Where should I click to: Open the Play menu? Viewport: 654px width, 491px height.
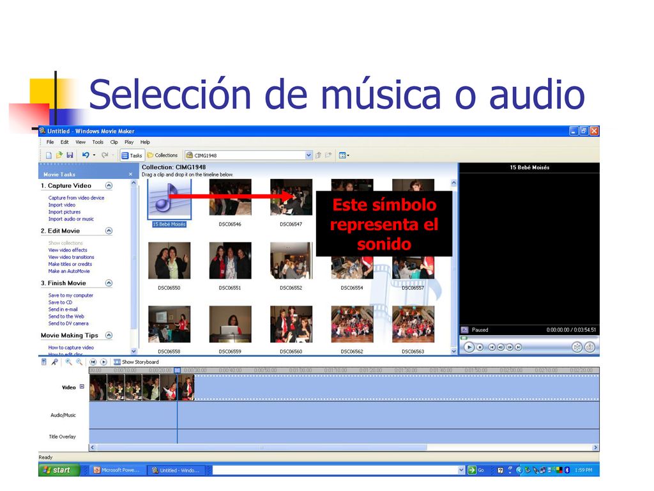(129, 142)
